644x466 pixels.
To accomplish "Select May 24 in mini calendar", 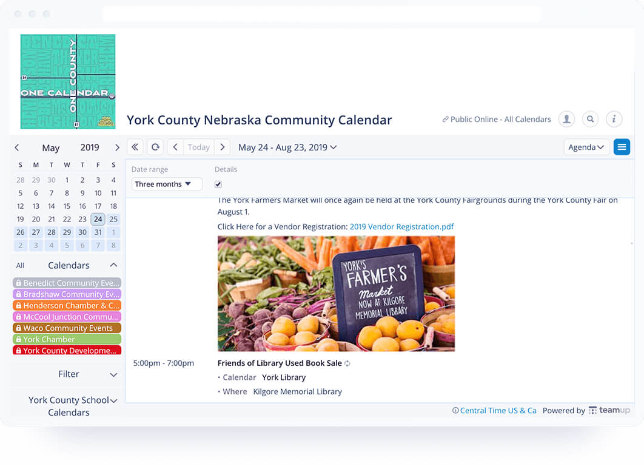I will [x=98, y=219].
